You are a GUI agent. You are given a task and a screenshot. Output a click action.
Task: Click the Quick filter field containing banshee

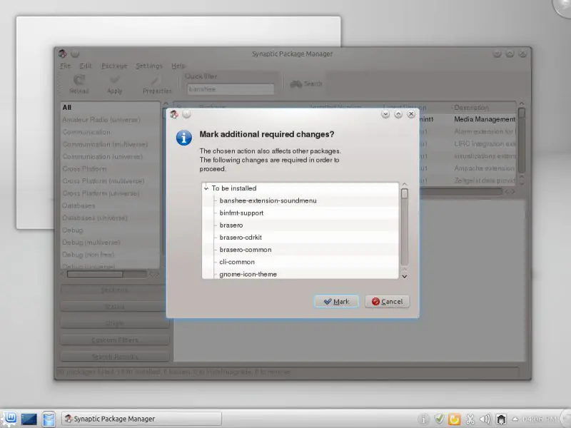231,89
